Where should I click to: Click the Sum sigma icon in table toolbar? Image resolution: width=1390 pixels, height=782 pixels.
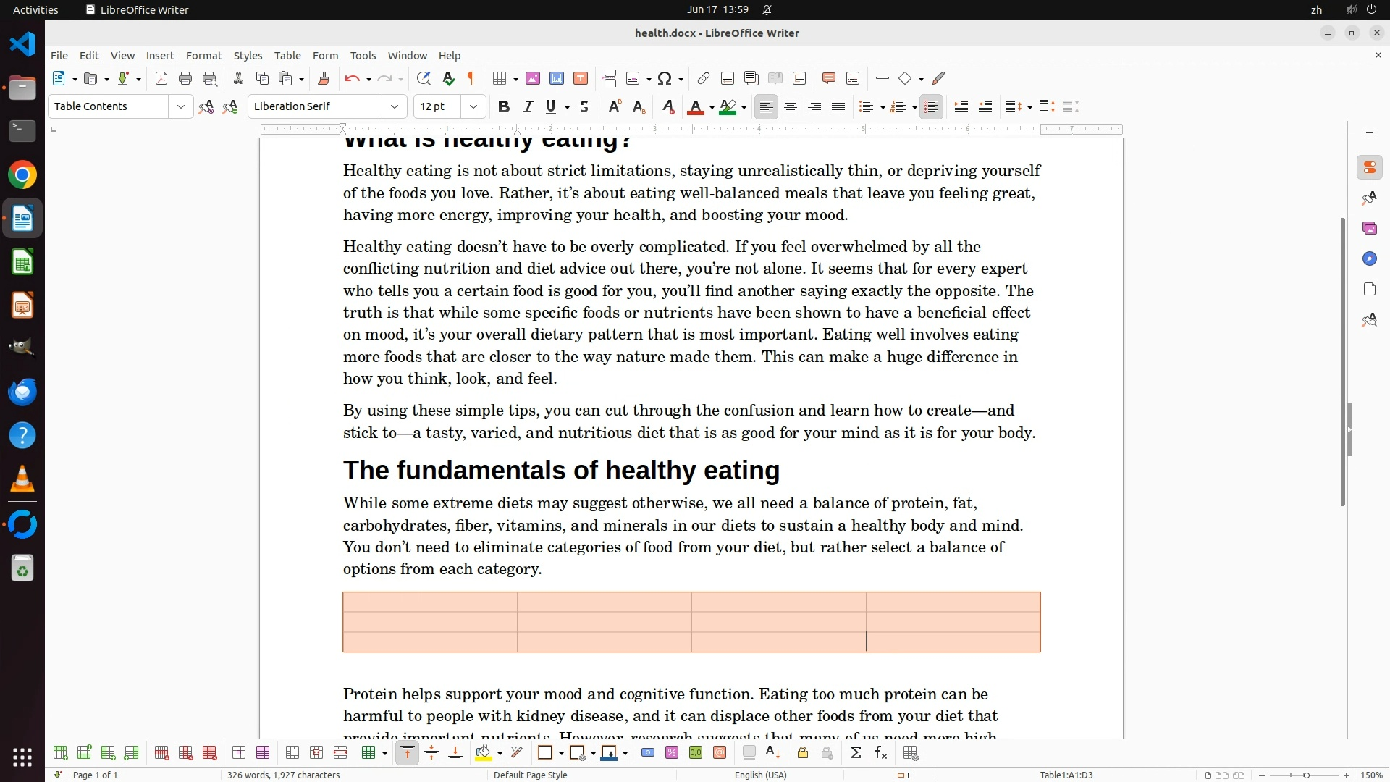856,753
